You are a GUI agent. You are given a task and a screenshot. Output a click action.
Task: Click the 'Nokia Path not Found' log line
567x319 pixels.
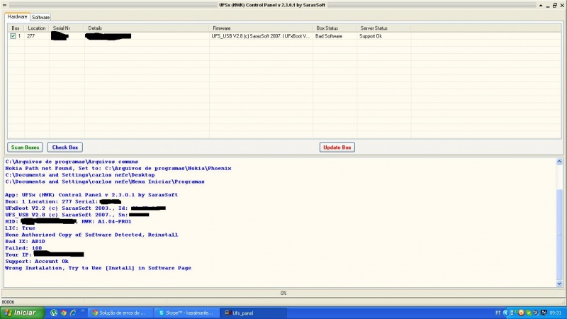(118, 168)
